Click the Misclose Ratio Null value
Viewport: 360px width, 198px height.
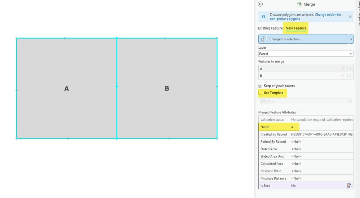(296, 171)
